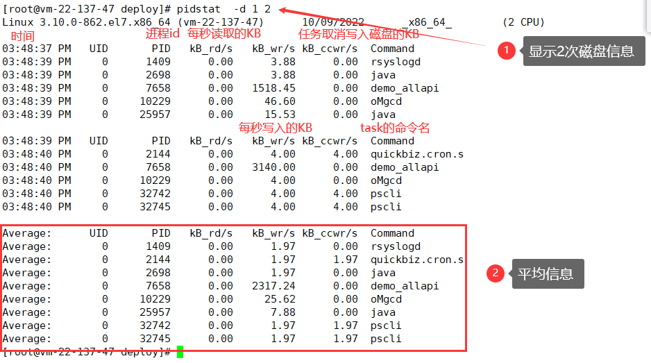Click the red "时间" annotation

click(23, 35)
